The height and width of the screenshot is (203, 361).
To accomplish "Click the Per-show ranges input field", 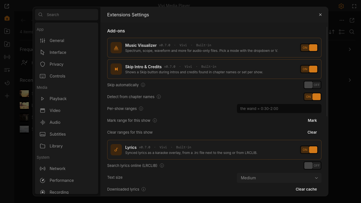I will (279, 109).
